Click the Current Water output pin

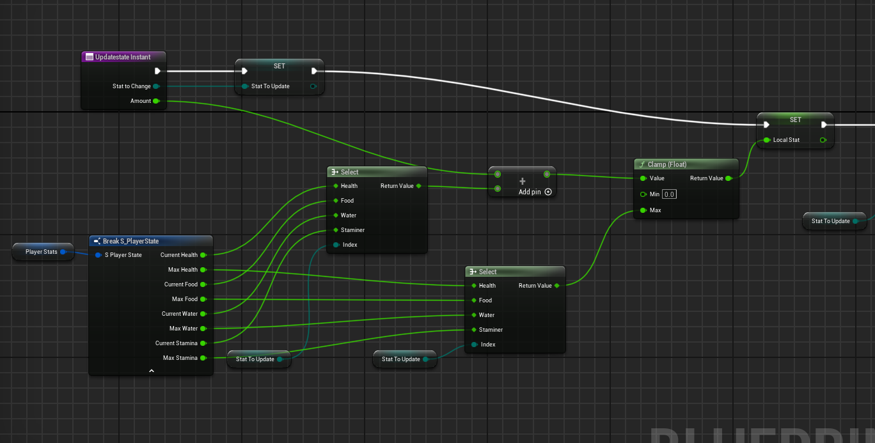click(203, 314)
